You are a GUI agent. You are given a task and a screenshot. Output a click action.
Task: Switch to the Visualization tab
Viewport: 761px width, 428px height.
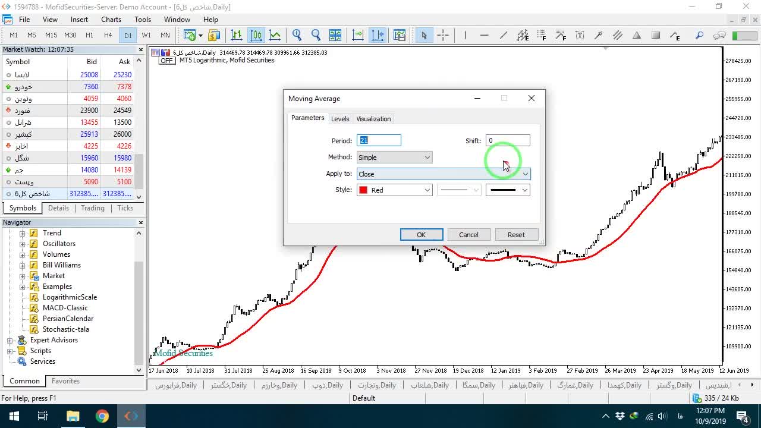point(373,119)
